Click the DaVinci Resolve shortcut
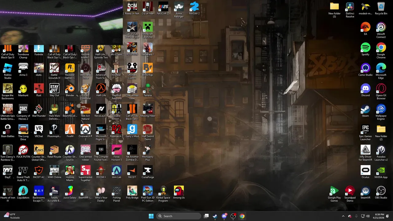This screenshot has width=393, height=221. [350, 10]
